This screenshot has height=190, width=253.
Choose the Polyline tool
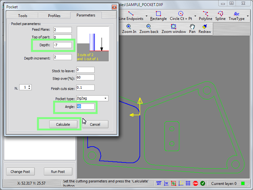[x=206, y=16]
